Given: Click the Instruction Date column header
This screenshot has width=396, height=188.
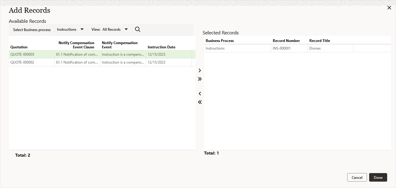Looking at the screenshot, I should (x=161, y=47).
